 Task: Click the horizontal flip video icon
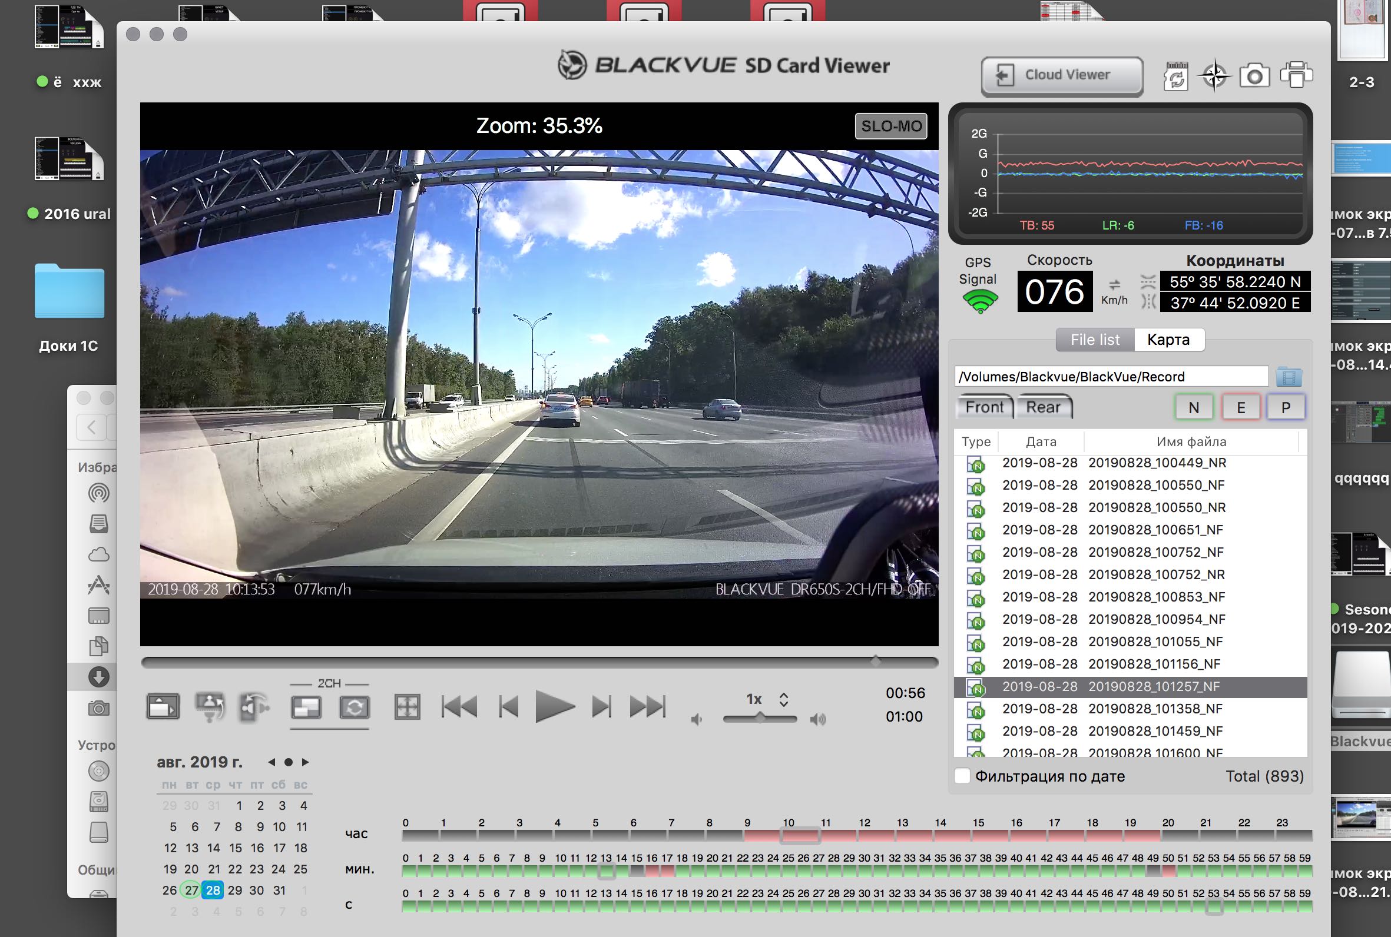[255, 707]
